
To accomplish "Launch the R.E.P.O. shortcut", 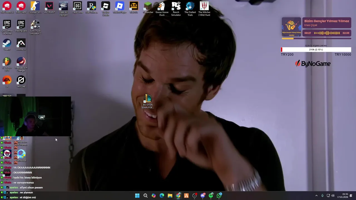I will tap(134, 7).
